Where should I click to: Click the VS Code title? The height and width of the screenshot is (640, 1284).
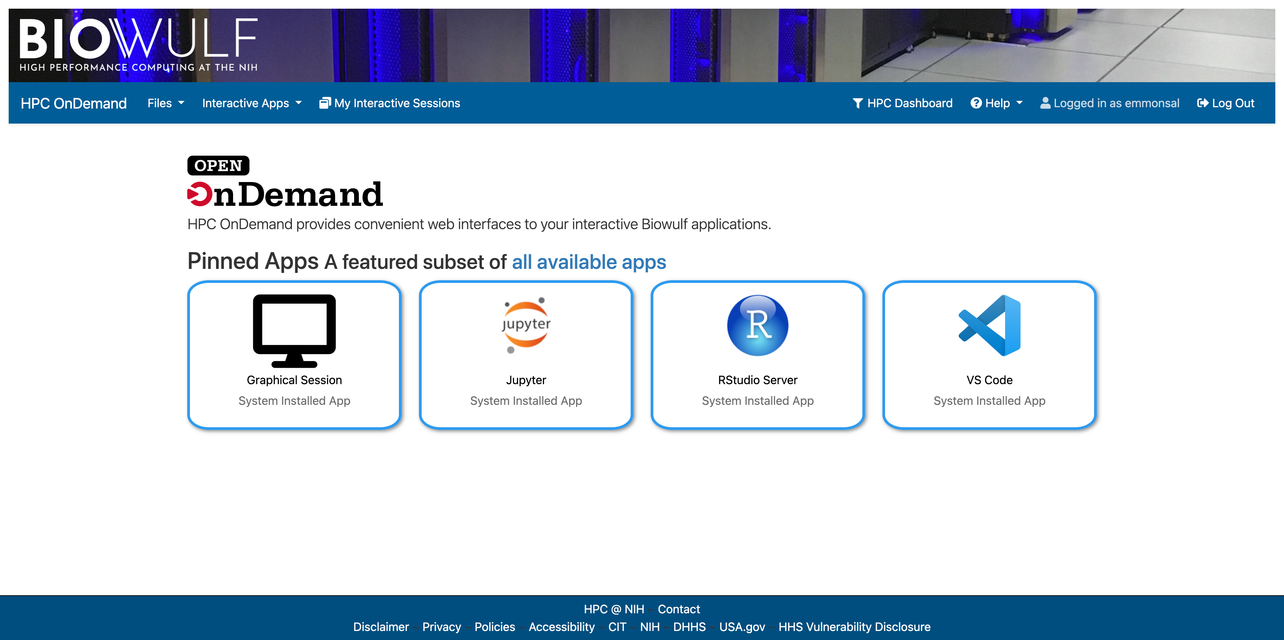[x=989, y=380]
